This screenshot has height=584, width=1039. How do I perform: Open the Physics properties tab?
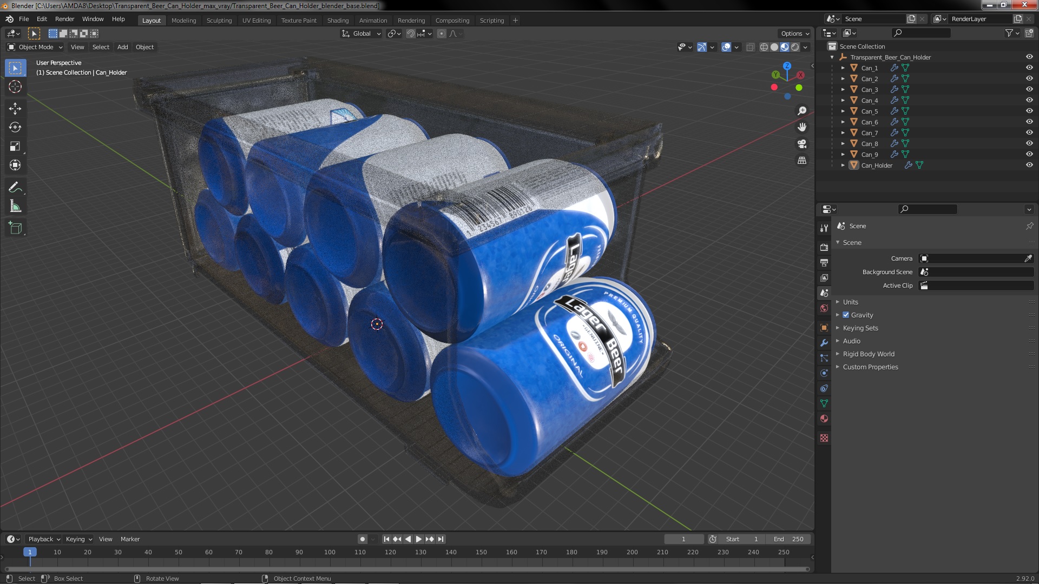click(x=824, y=373)
